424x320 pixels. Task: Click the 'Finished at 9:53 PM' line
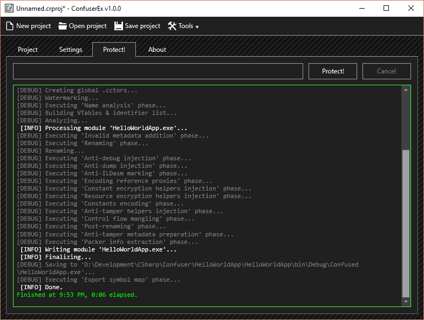(77, 295)
